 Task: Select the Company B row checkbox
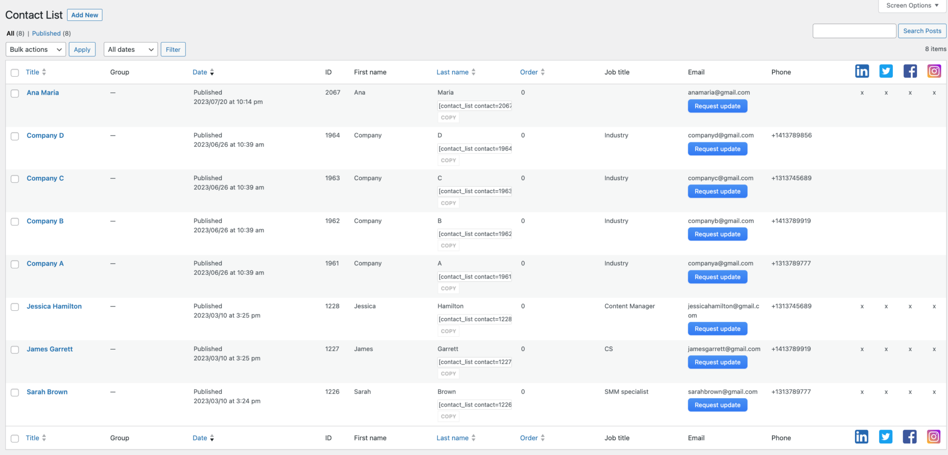coord(15,222)
